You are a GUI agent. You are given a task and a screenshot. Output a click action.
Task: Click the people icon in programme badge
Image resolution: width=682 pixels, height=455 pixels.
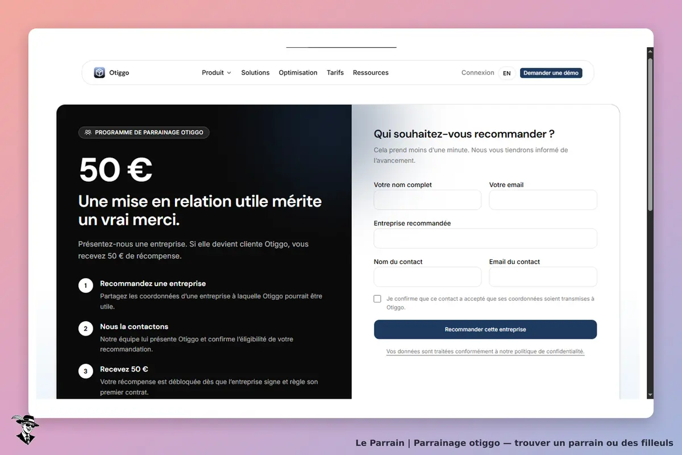[88, 133]
